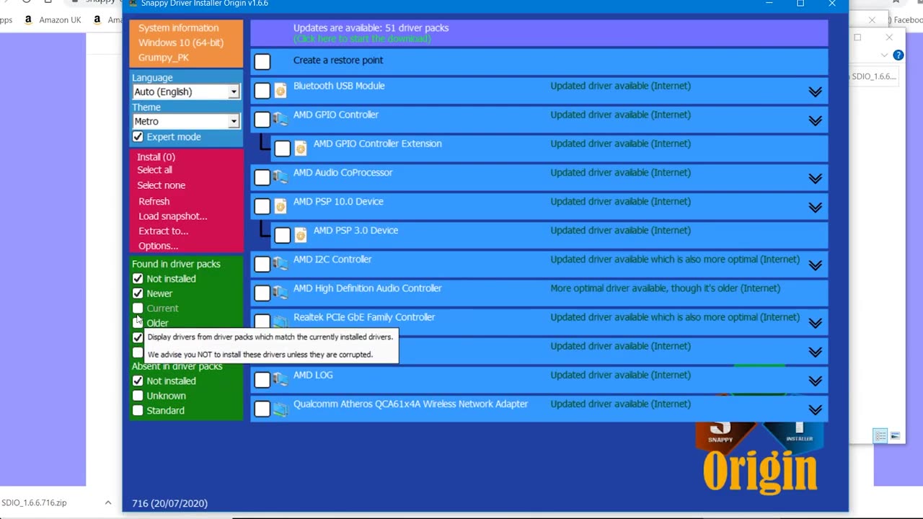Check the AMD LOG driver checkbox
Viewport: 923px width, 519px height.
[x=262, y=380]
